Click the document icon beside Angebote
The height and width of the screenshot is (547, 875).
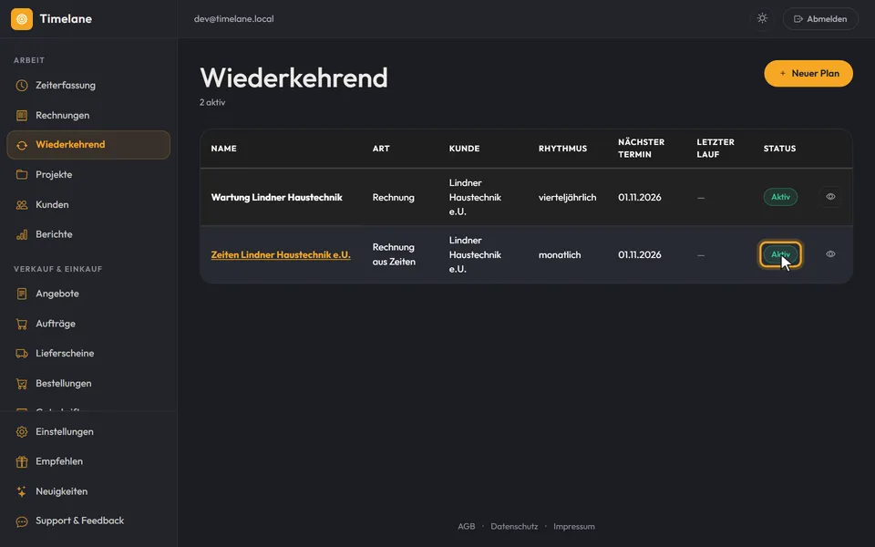(x=22, y=294)
